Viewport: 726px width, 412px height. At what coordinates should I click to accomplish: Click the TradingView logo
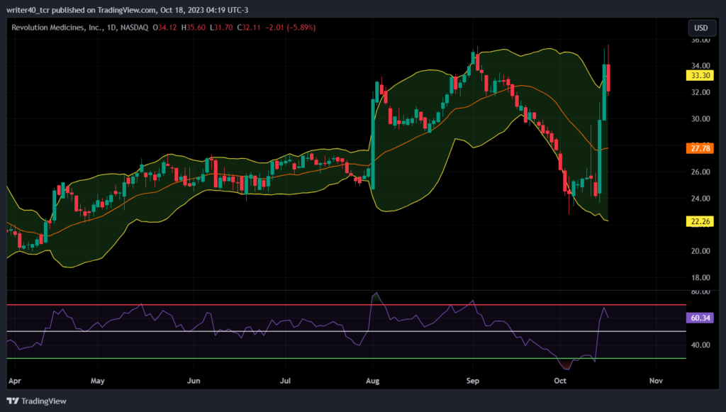point(37,401)
